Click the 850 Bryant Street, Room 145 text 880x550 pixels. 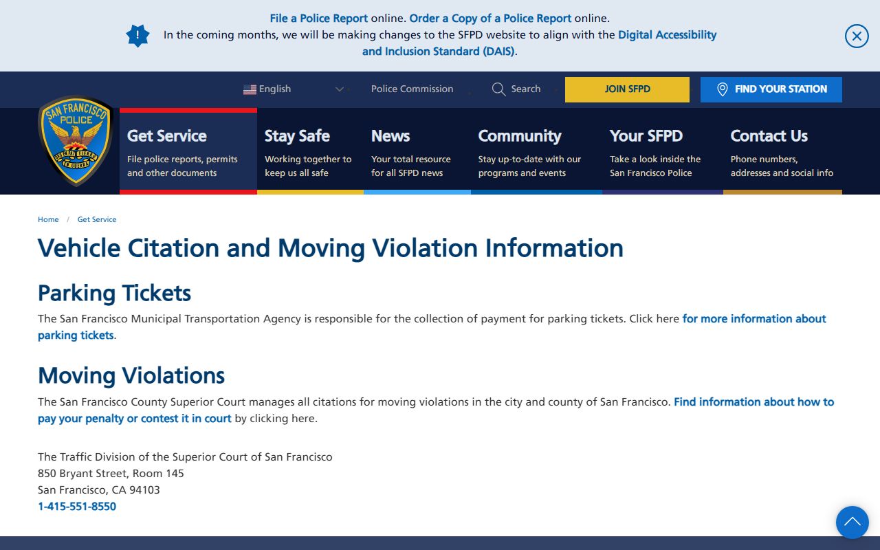point(111,474)
